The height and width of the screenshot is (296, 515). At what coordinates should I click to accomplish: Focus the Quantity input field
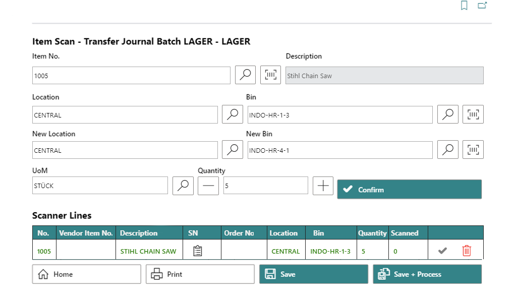(266, 186)
